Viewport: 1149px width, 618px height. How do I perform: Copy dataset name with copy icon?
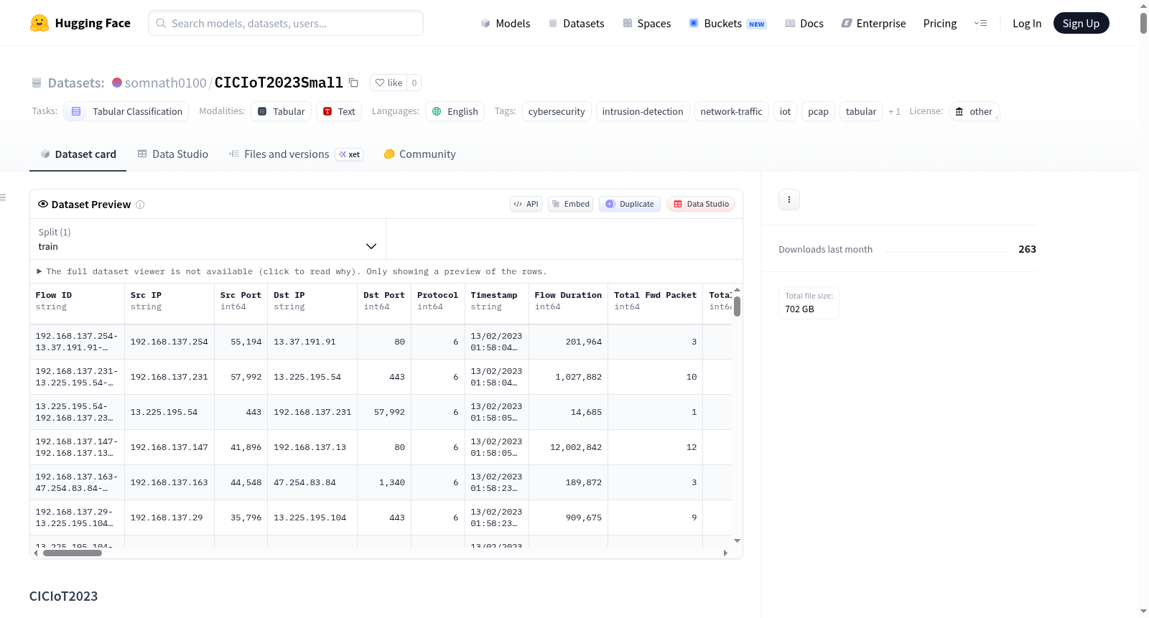click(353, 83)
